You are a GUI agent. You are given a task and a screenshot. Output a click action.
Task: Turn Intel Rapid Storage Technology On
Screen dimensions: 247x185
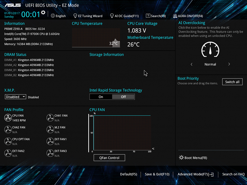[x=101, y=97]
